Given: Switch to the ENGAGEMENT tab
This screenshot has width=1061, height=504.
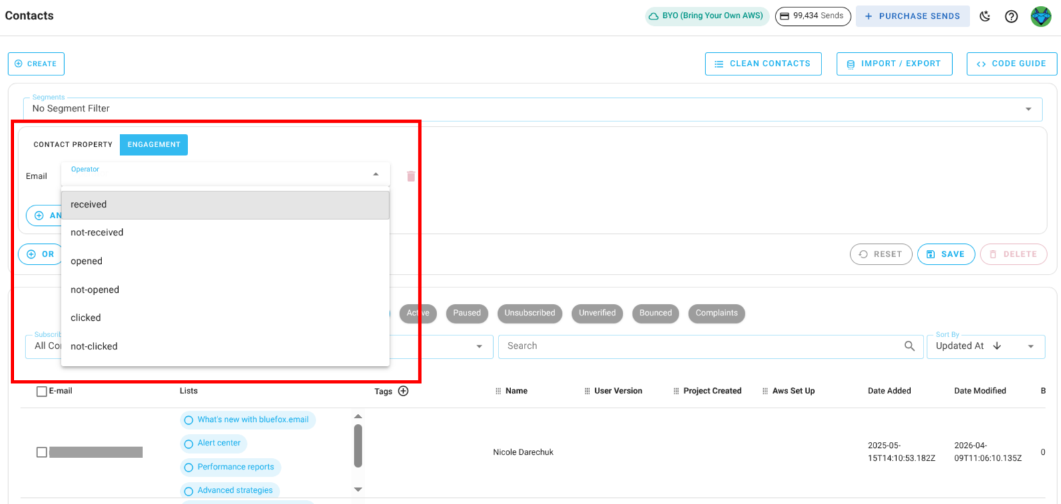Looking at the screenshot, I should click(x=154, y=145).
